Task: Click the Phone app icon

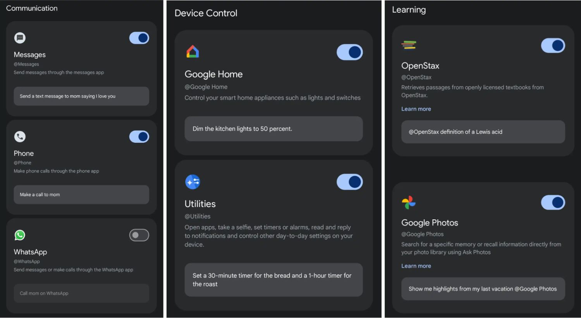Action: coord(20,137)
